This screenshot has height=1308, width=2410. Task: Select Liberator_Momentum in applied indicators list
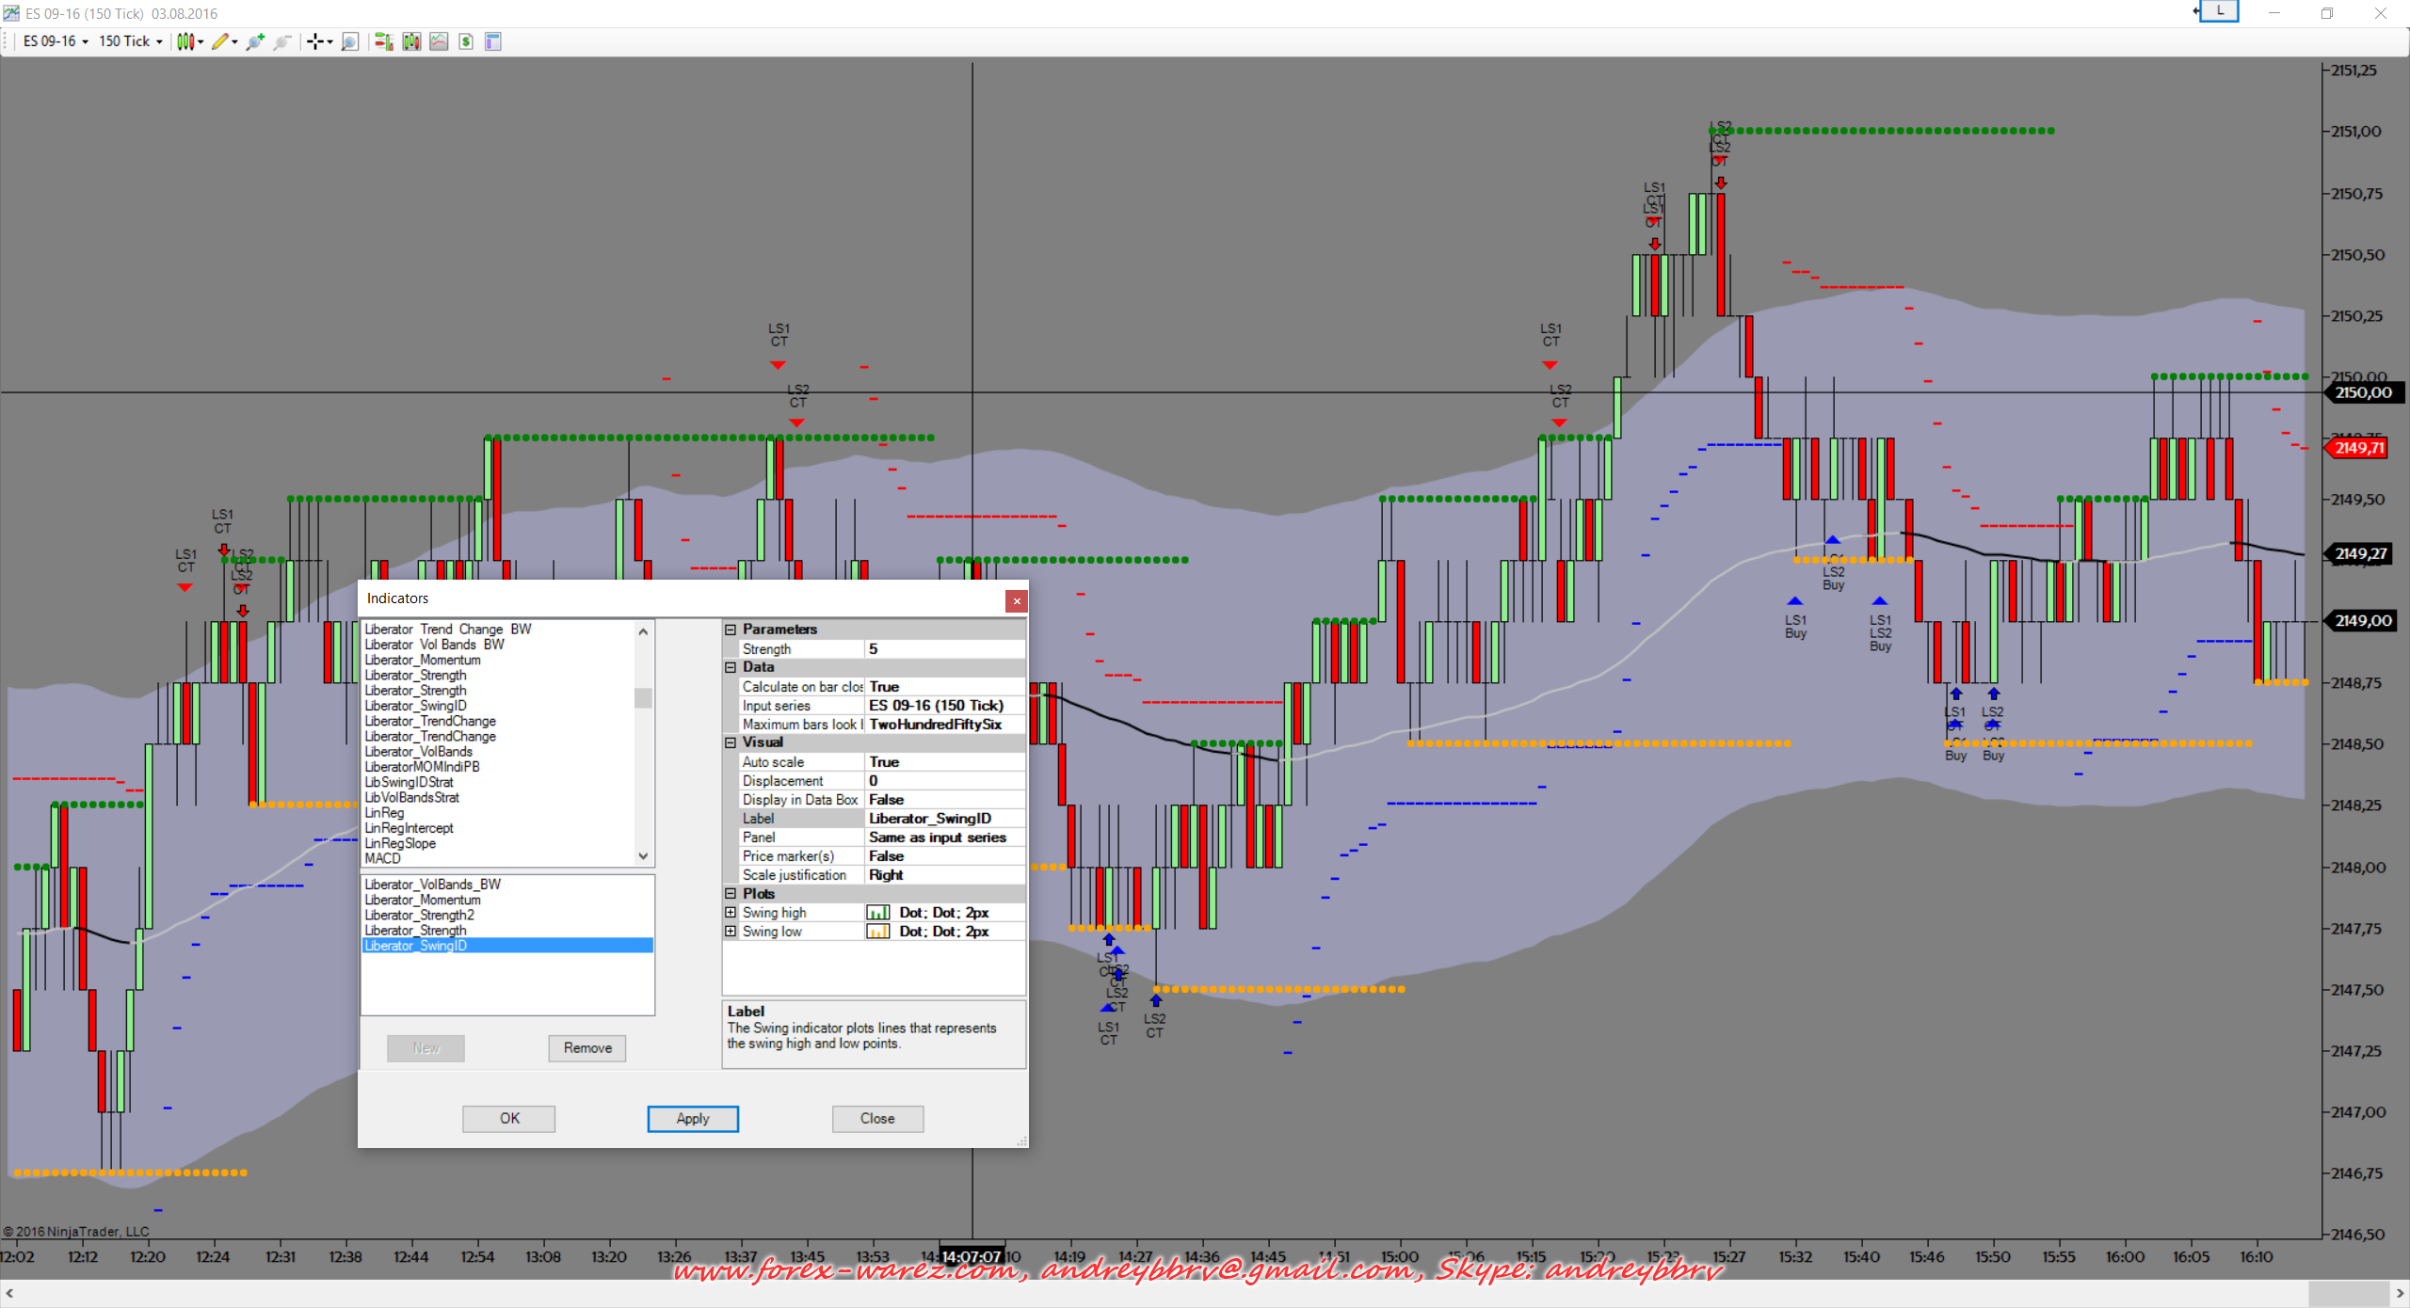[x=423, y=900]
